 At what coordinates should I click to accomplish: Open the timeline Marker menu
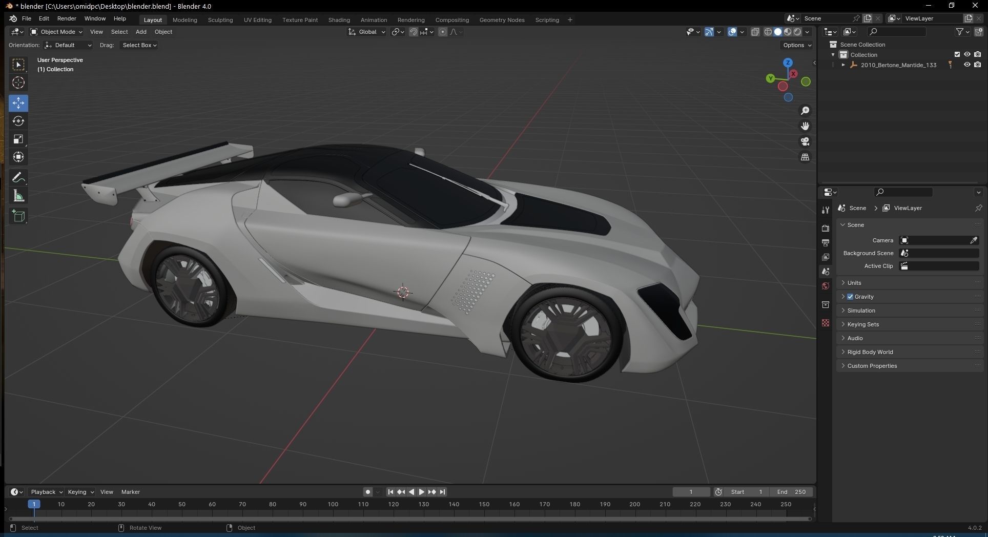(x=130, y=492)
